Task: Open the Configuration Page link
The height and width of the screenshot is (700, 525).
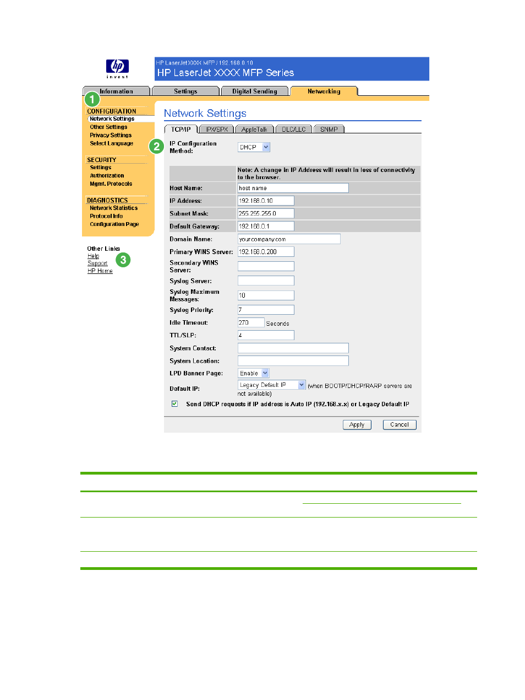Action: coord(114,224)
